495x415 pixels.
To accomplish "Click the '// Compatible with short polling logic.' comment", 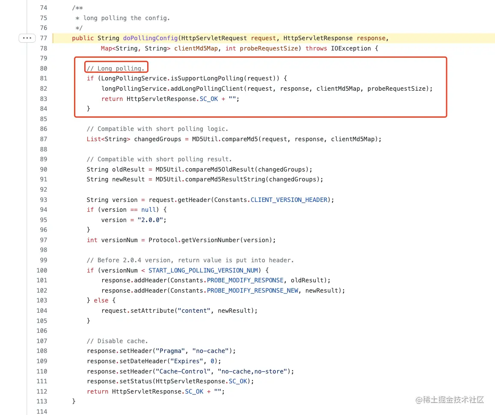I will 157,129.
